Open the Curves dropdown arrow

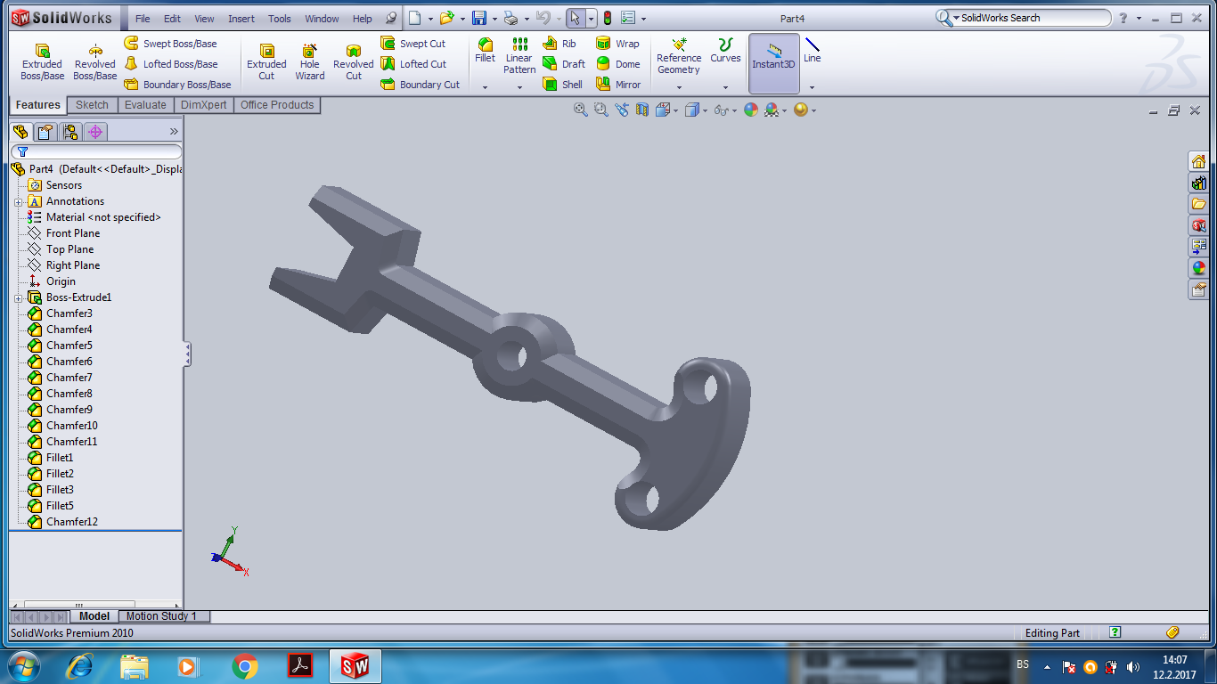point(725,87)
